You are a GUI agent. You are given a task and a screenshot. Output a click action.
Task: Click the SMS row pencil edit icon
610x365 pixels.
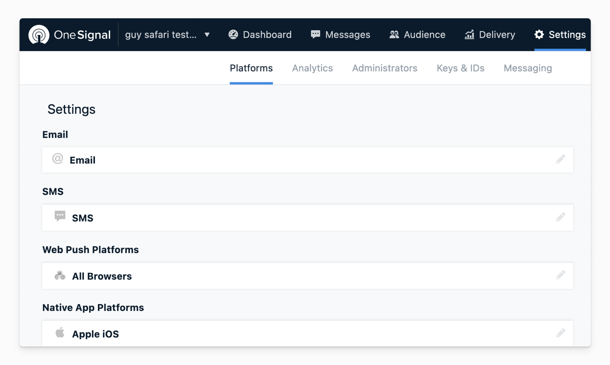560,217
